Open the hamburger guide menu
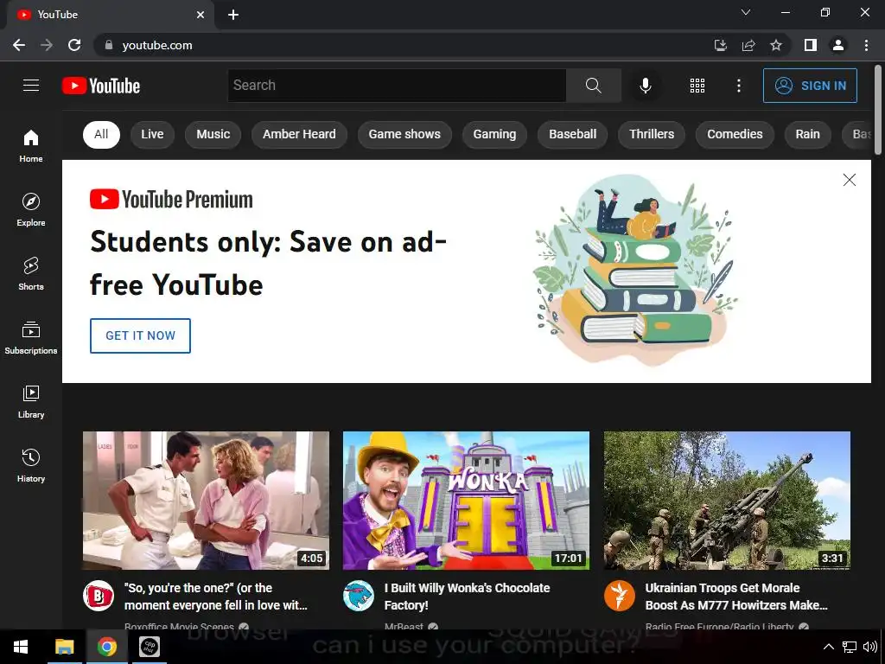 coord(31,86)
